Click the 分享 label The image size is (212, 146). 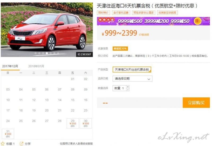(x=28, y=144)
